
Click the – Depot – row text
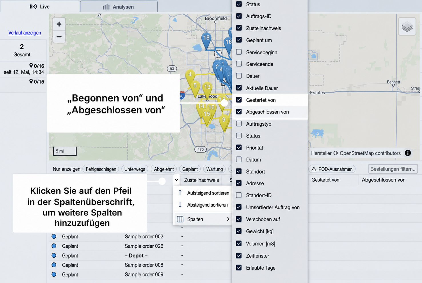coord(136,256)
